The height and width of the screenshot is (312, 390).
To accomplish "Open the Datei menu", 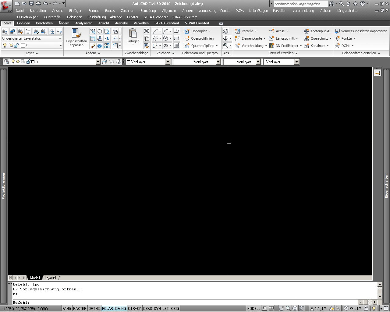I will 20,11.
